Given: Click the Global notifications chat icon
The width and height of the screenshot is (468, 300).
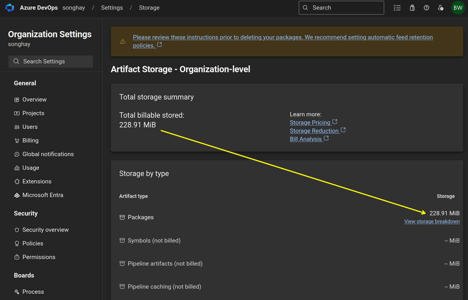Looking at the screenshot, I should pyautogui.click(x=17, y=154).
